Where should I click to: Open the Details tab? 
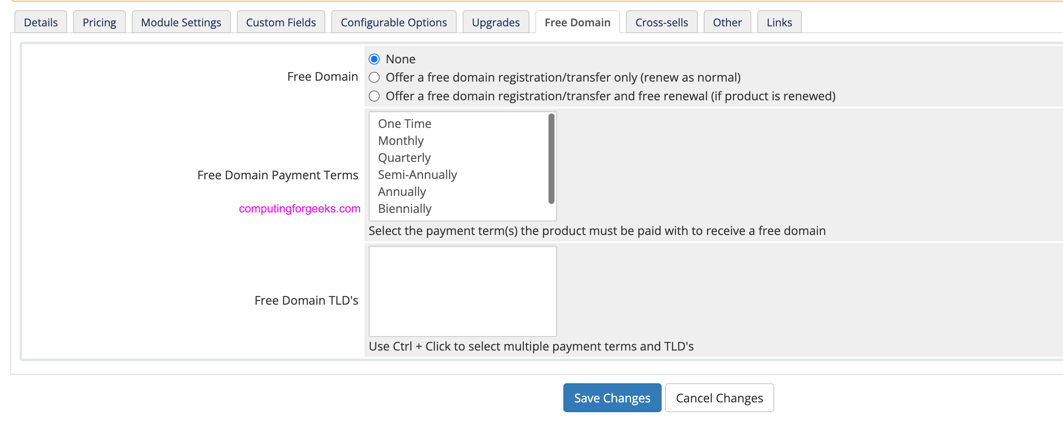[41, 23]
